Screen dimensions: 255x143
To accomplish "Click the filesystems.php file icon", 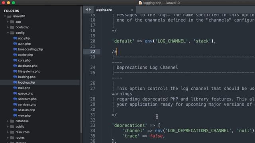I will click(15, 71).
